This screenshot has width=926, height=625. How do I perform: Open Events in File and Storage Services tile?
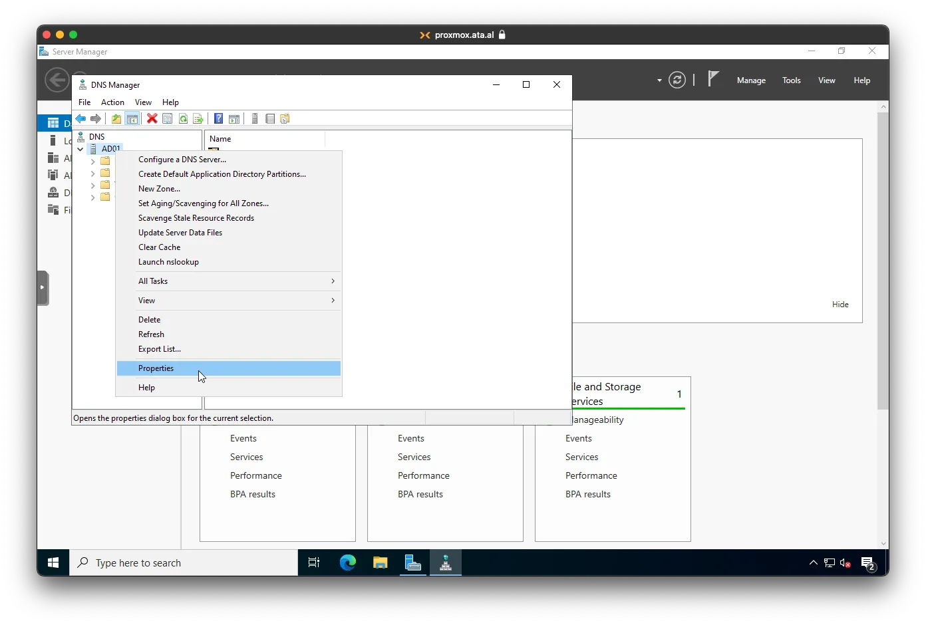pyautogui.click(x=579, y=439)
